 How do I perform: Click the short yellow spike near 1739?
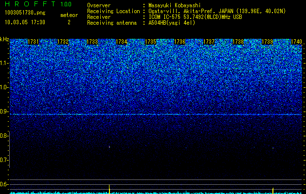[x=273, y=191]
